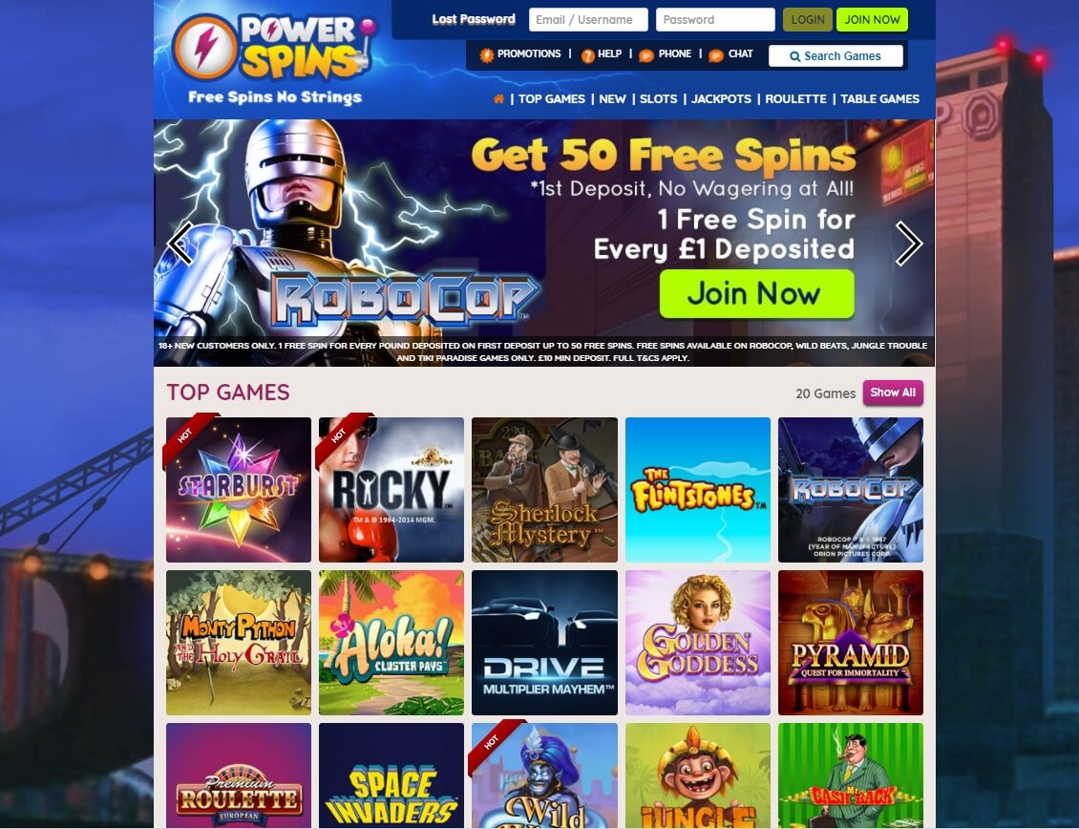The image size is (1079, 829).
Task: Click Show All top games button
Action: click(893, 393)
